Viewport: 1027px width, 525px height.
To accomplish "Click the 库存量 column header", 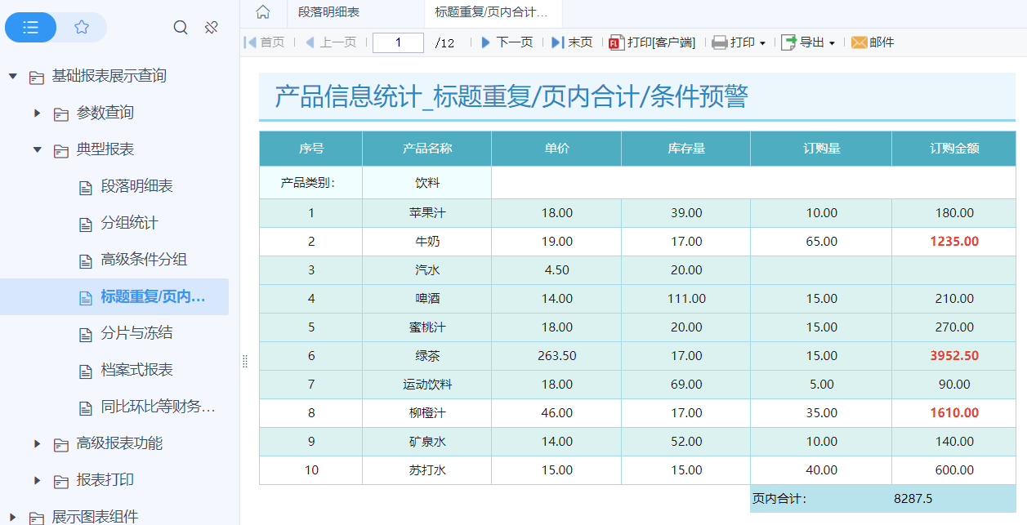I will [686, 149].
